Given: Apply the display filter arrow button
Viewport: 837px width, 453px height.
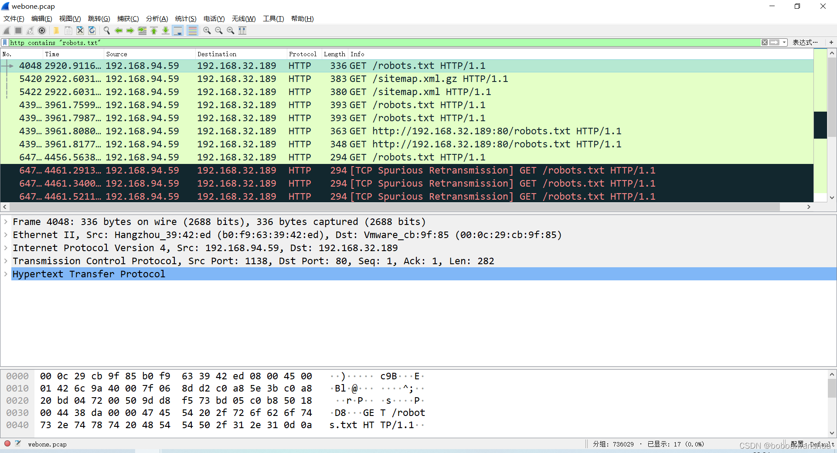Looking at the screenshot, I should 774,42.
